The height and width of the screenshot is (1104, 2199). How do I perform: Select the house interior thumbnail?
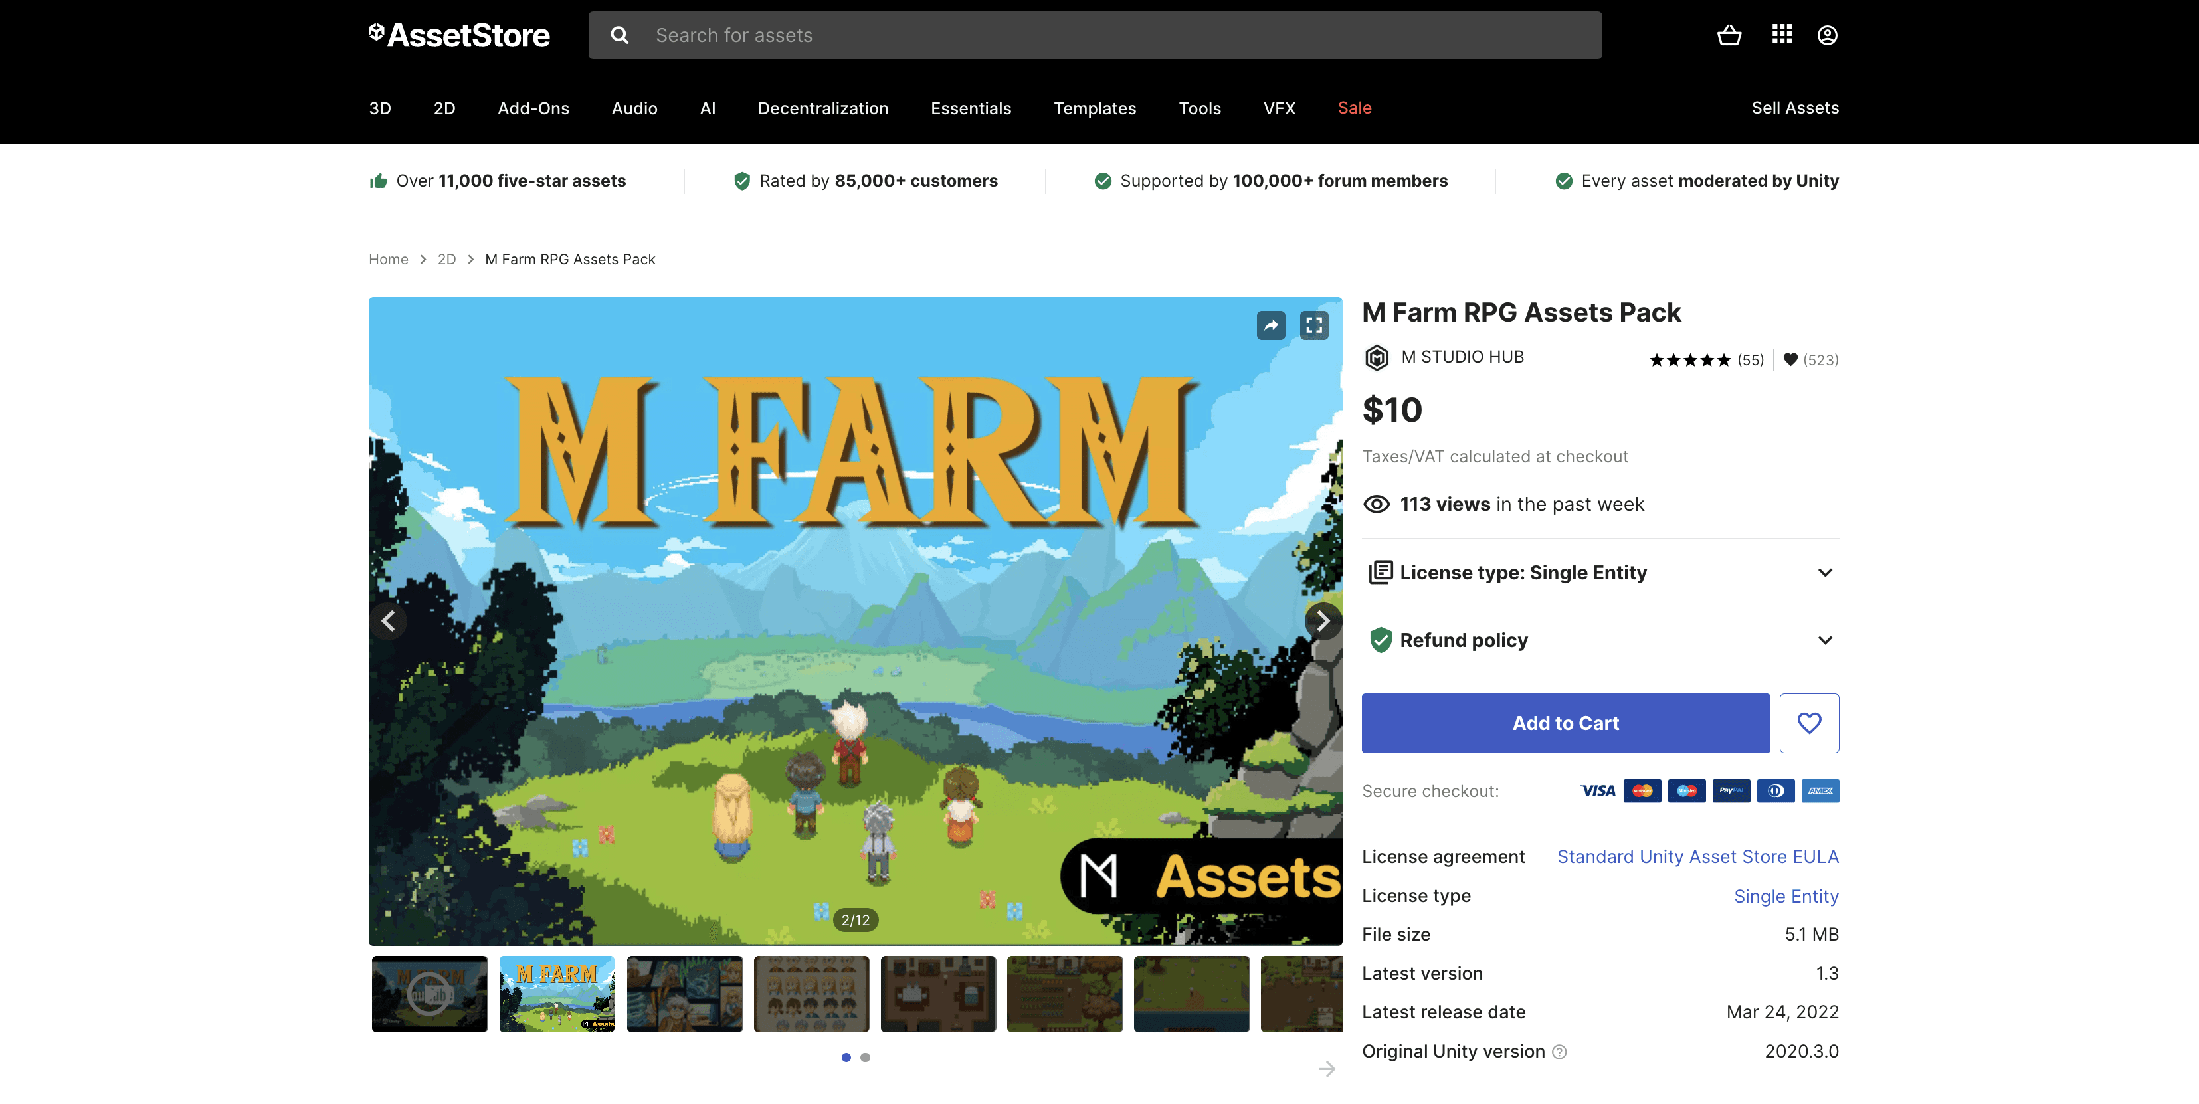click(937, 994)
